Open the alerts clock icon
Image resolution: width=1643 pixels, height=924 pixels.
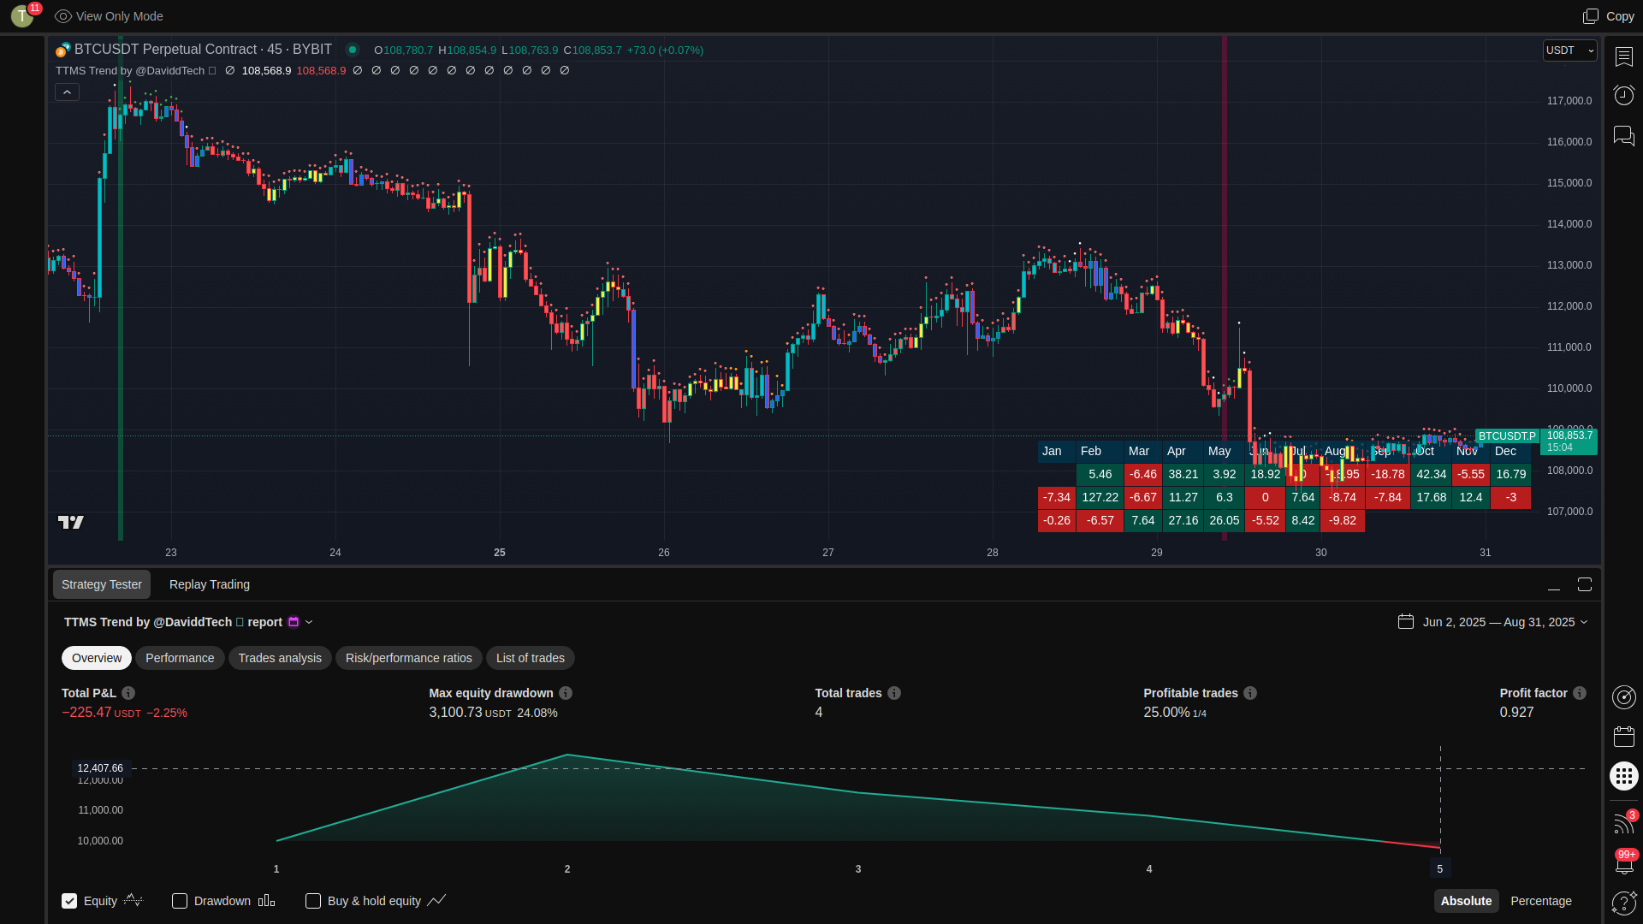tap(1623, 95)
